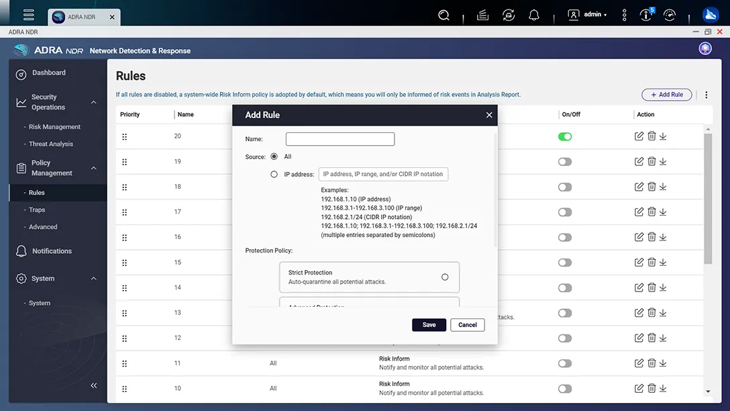
Task: Collapse the Policy Management section
Action: tap(93, 168)
